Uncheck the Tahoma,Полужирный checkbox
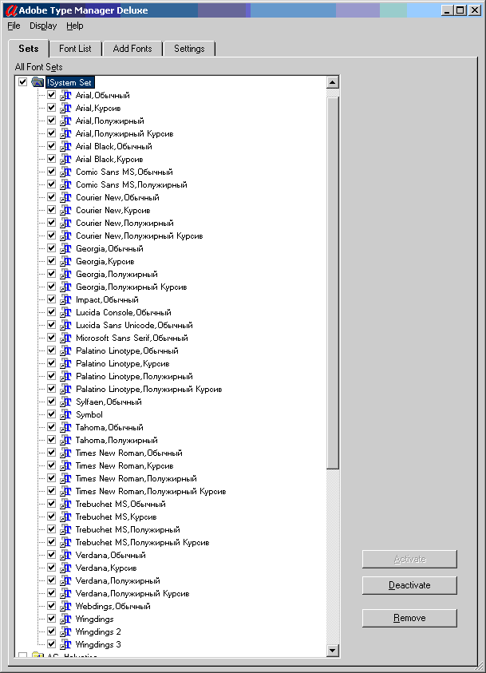 tap(52, 440)
